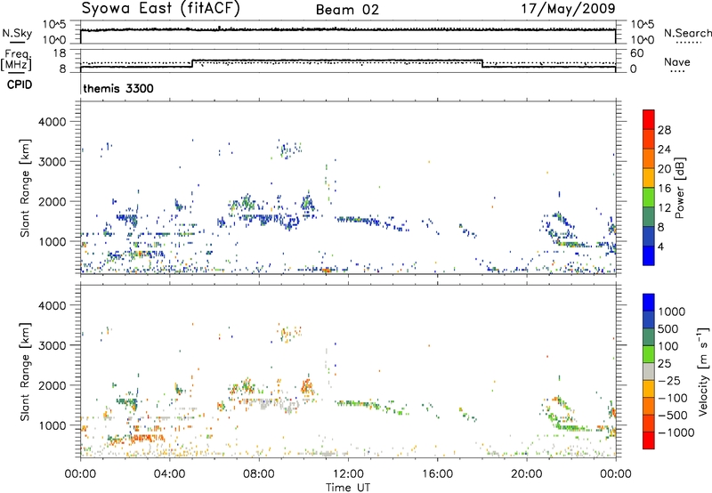Click the "18" frequency axis tick
Image resolution: width=712 pixels, height=493 pixels.
(x=60, y=53)
